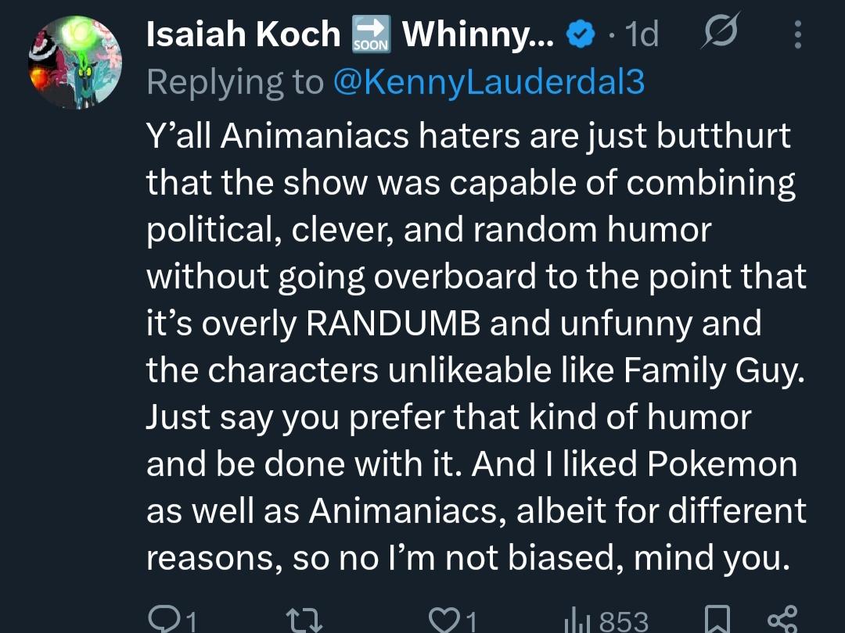The height and width of the screenshot is (633, 845).
Task: Open Isaiah Koch's profile picture
Action: click(77, 63)
